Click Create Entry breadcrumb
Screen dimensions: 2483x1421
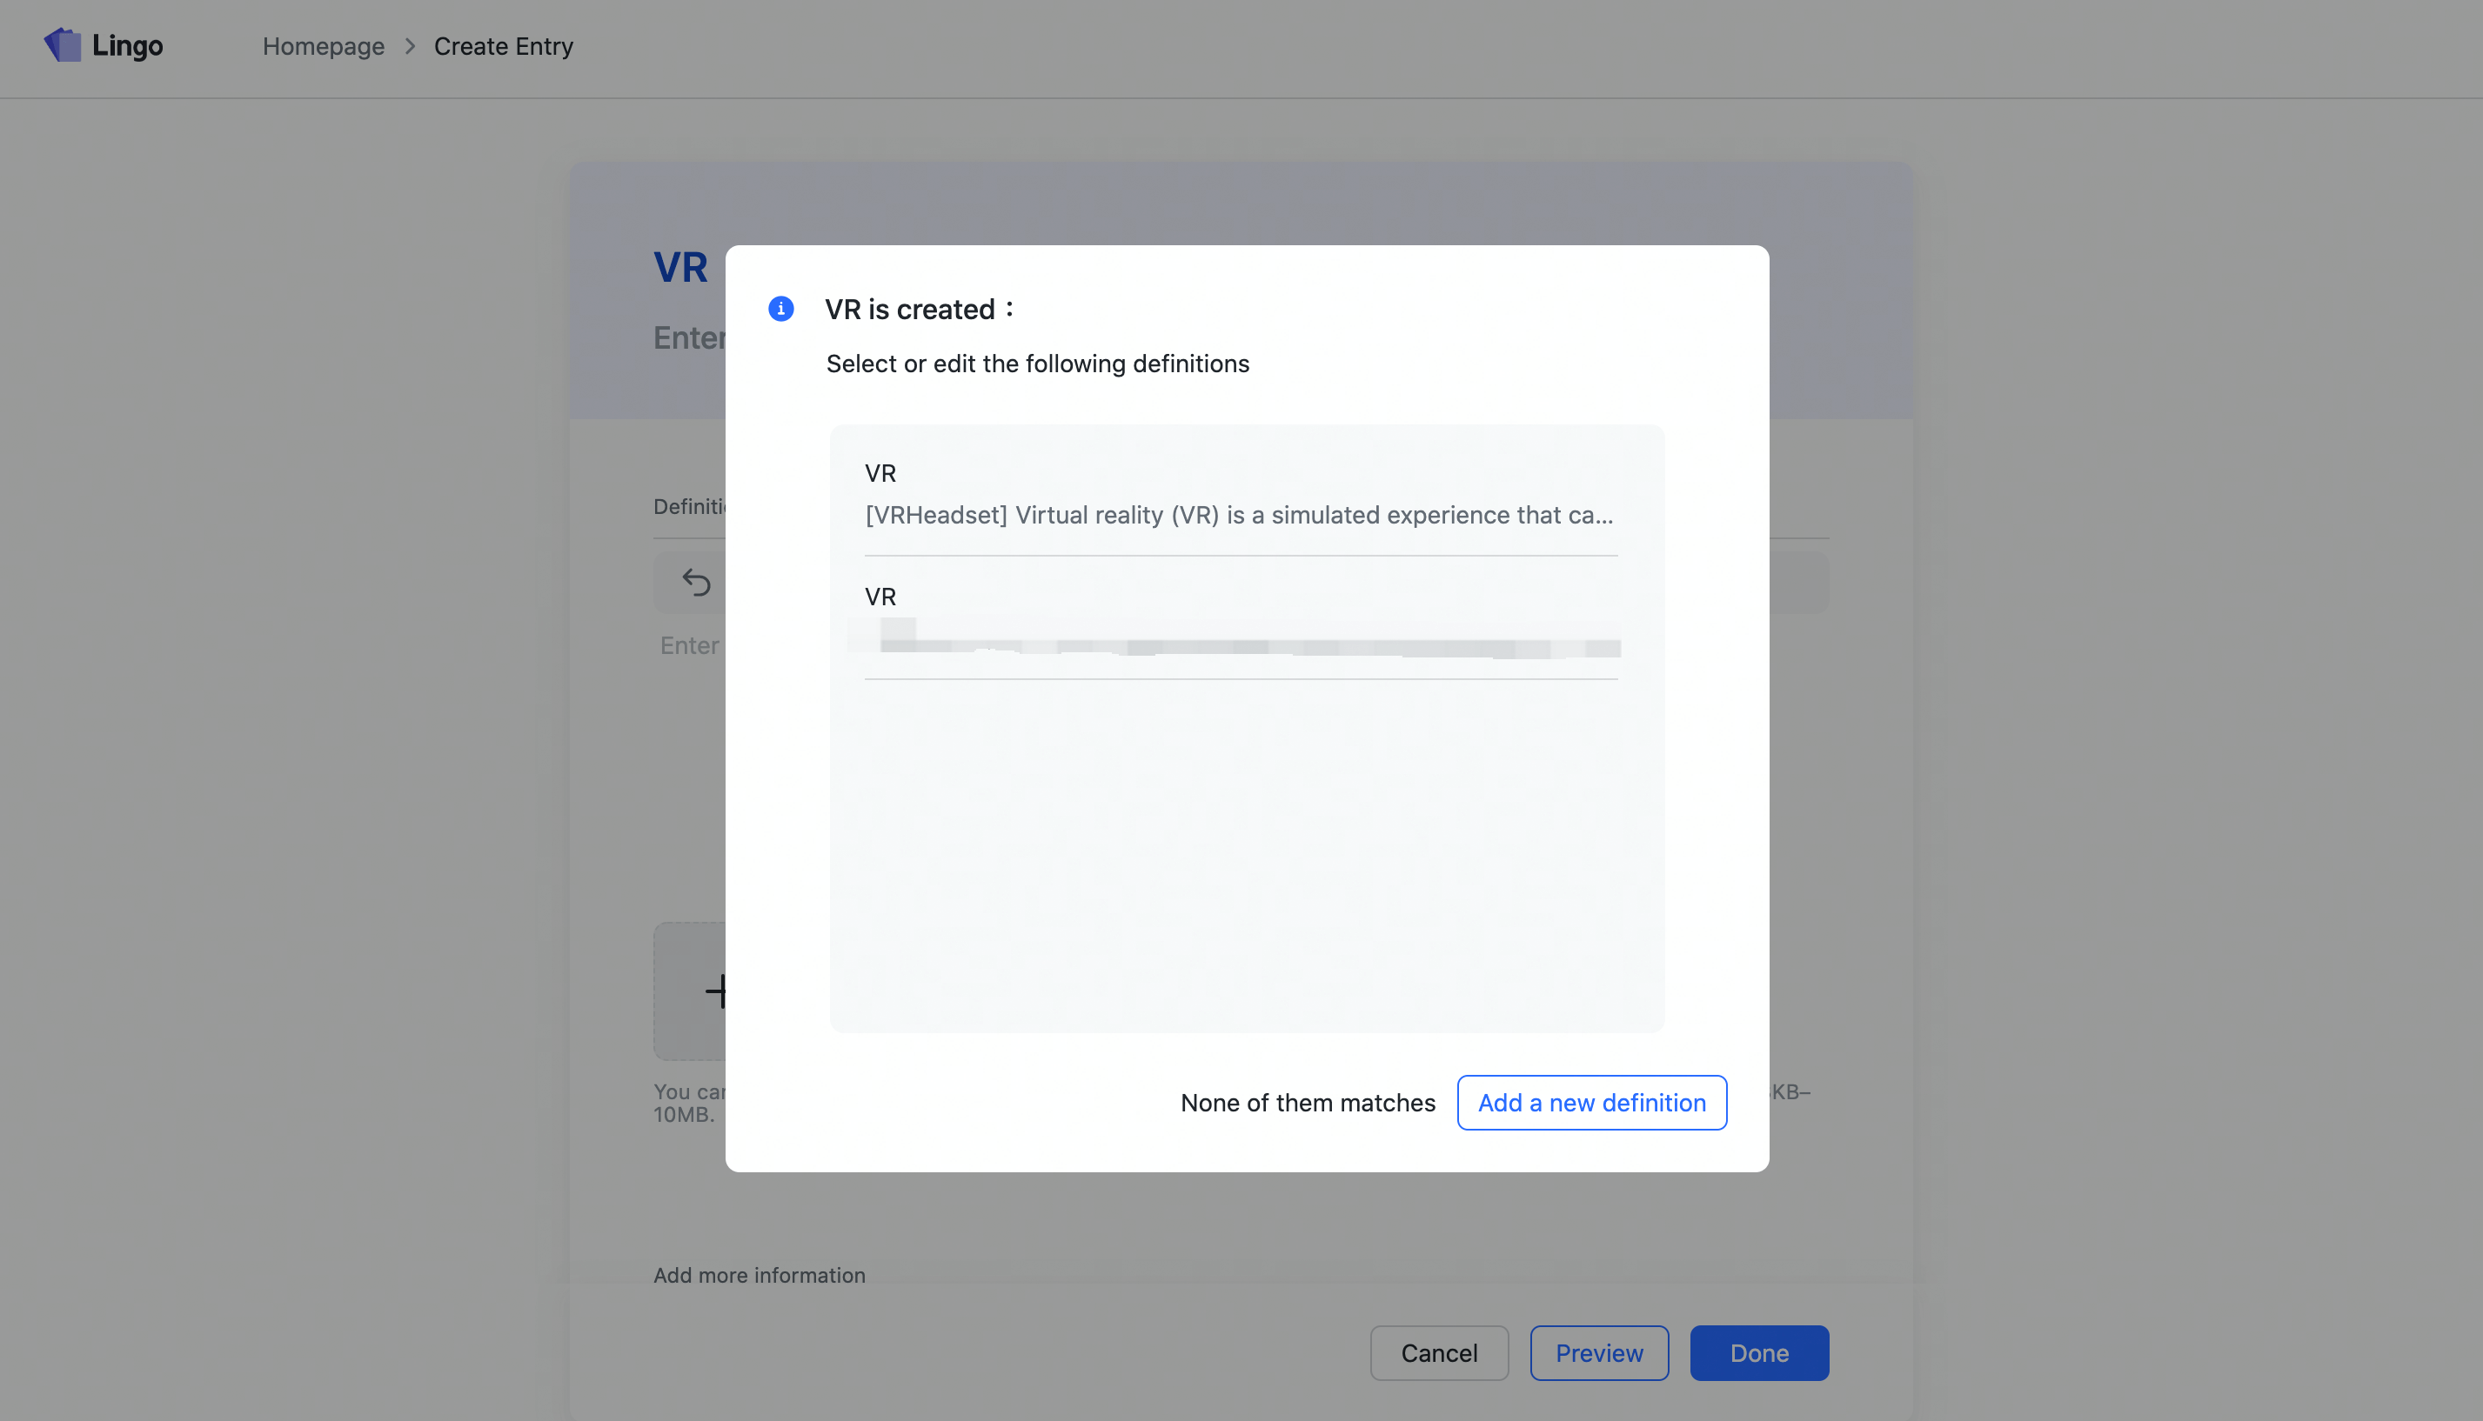coord(503,46)
